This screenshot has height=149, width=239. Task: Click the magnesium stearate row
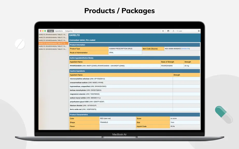pos(135,94)
